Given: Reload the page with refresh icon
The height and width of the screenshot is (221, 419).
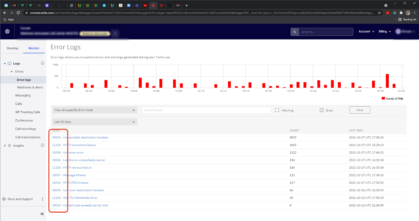Looking at the screenshot, I should tap(18, 13).
